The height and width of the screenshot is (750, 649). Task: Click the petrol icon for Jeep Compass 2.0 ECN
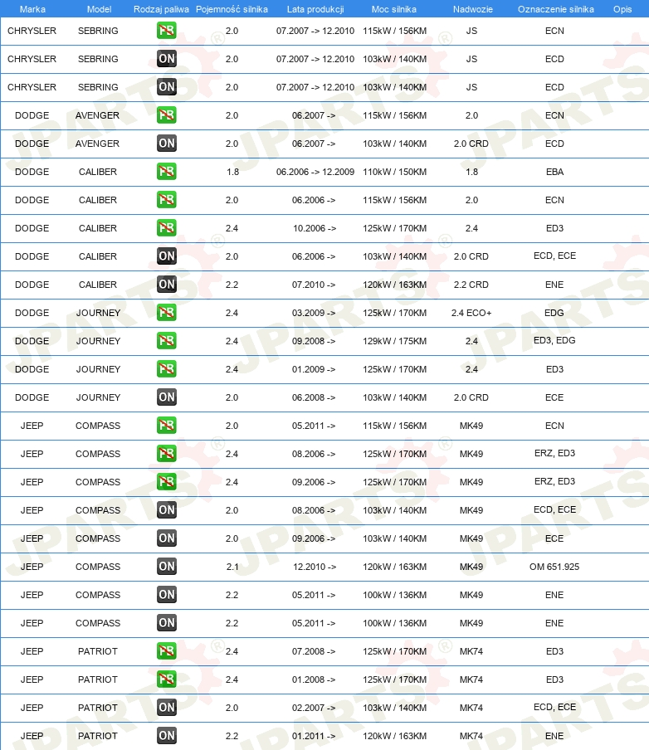167,426
